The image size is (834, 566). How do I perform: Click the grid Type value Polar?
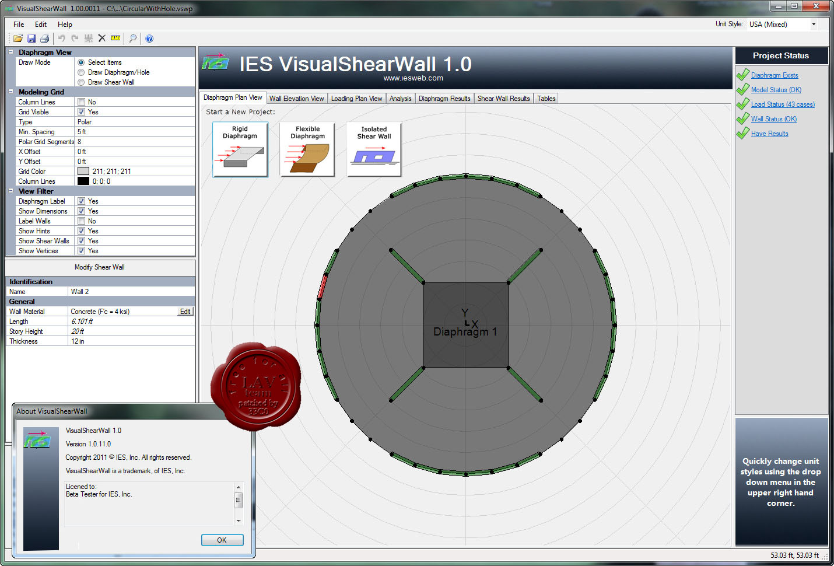tap(135, 122)
